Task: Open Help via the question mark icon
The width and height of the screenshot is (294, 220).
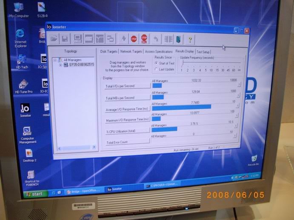Action: [x=190, y=39]
